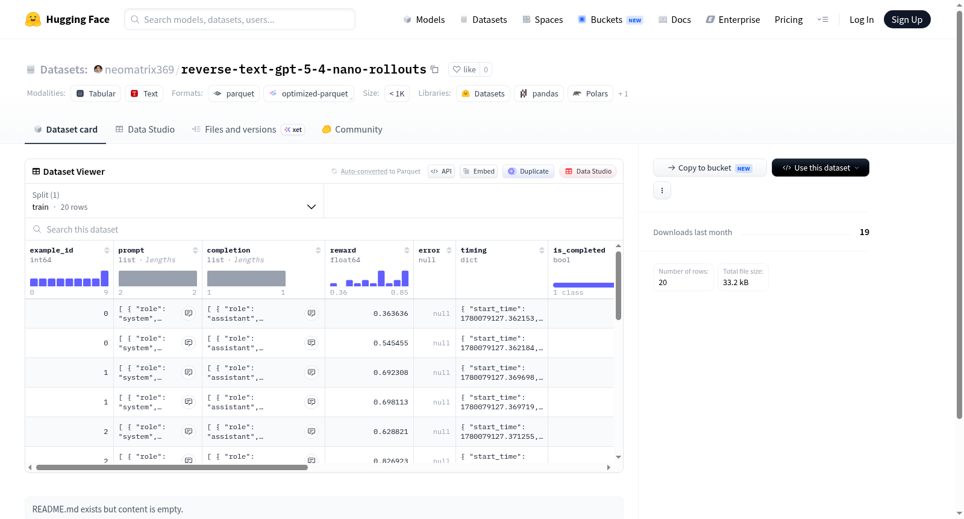
Task: Sort the timing column
Action: pos(542,250)
